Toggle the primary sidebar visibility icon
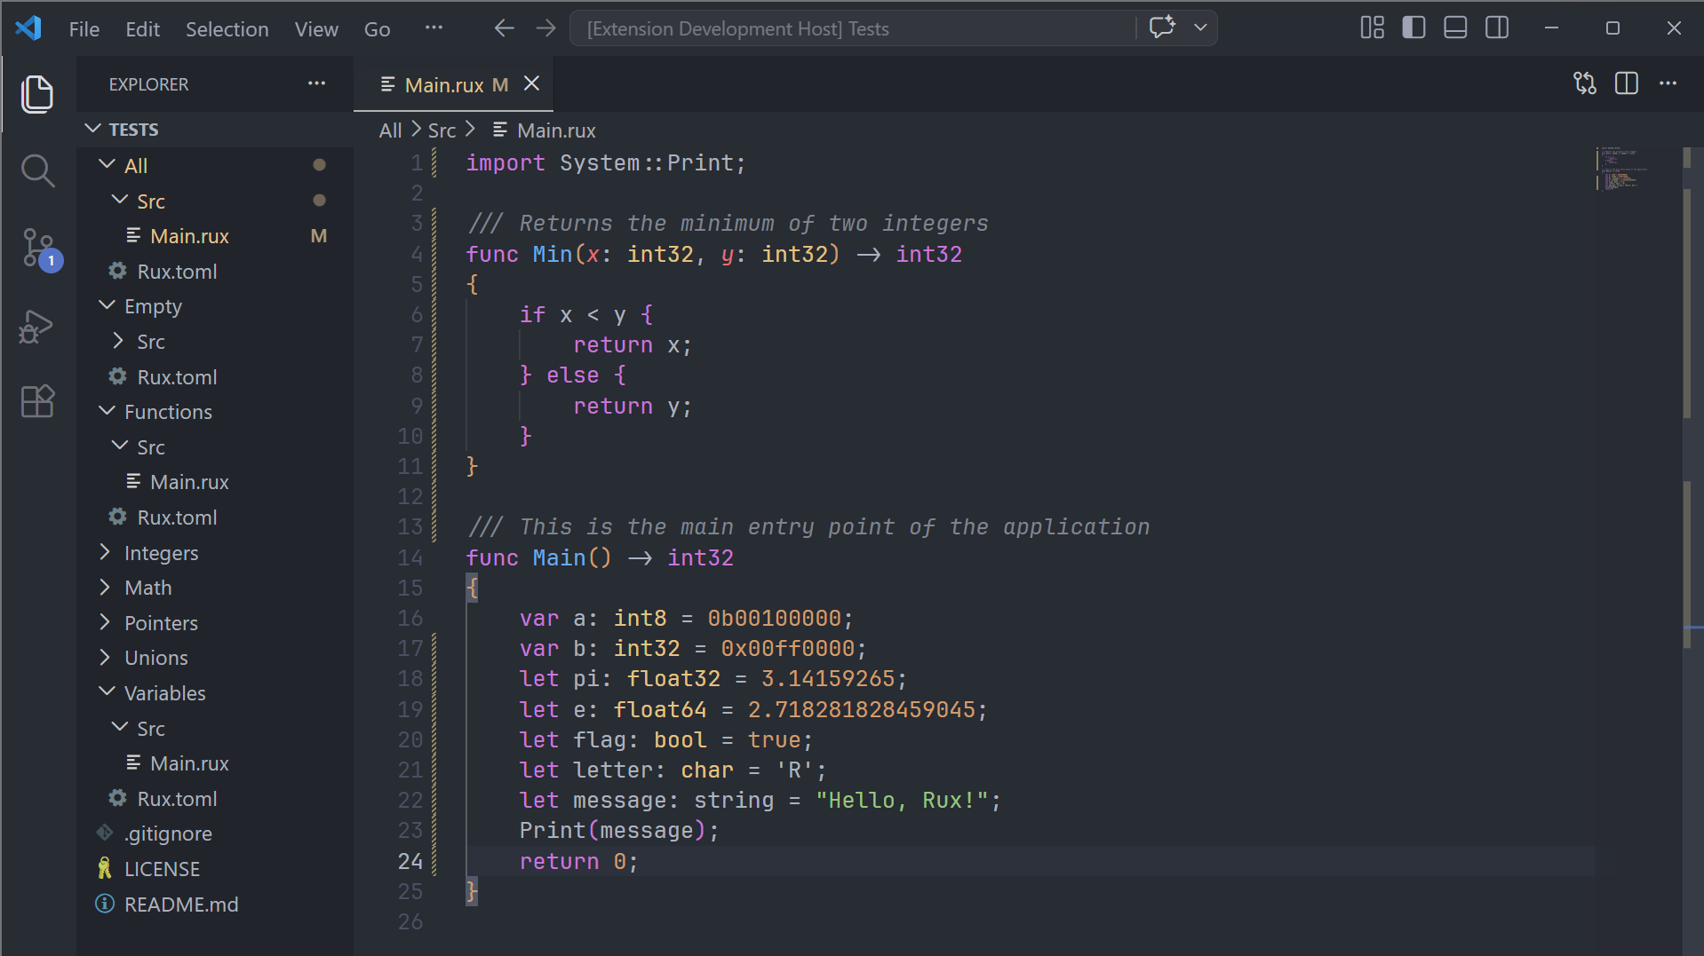This screenshot has width=1704, height=956. [x=1413, y=28]
